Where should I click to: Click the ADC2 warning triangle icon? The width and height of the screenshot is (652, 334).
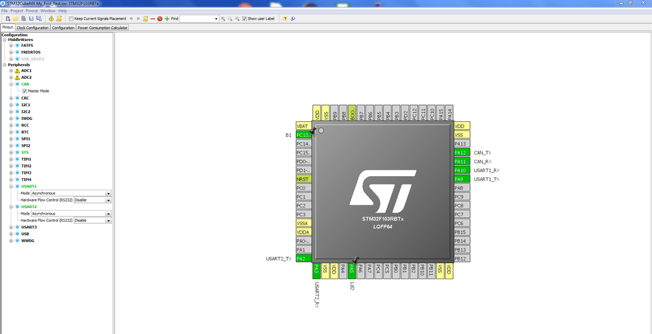[x=17, y=77]
